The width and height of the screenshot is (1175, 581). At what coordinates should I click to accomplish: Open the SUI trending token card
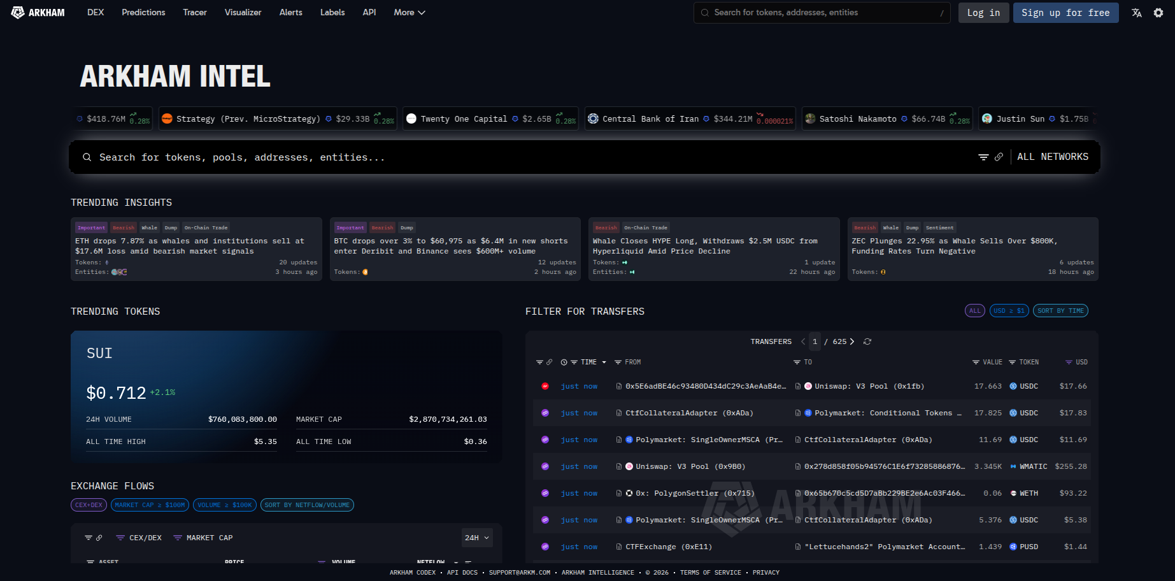coord(287,396)
